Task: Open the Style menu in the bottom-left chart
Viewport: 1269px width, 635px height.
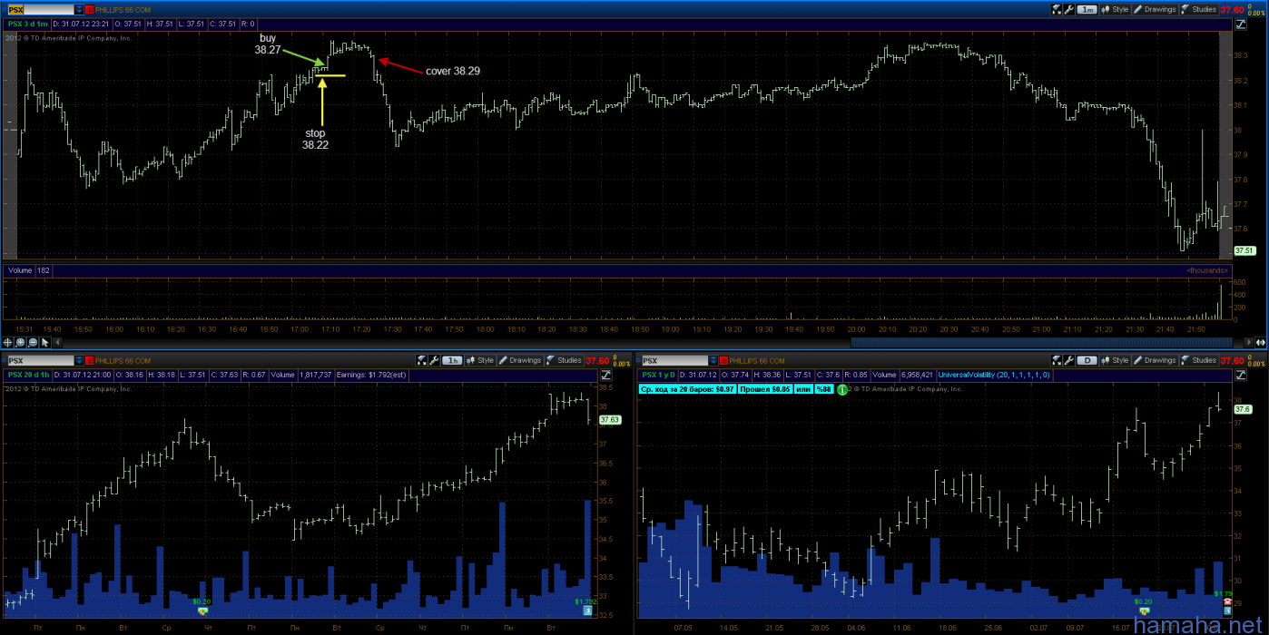Action: [x=479, y=360]
